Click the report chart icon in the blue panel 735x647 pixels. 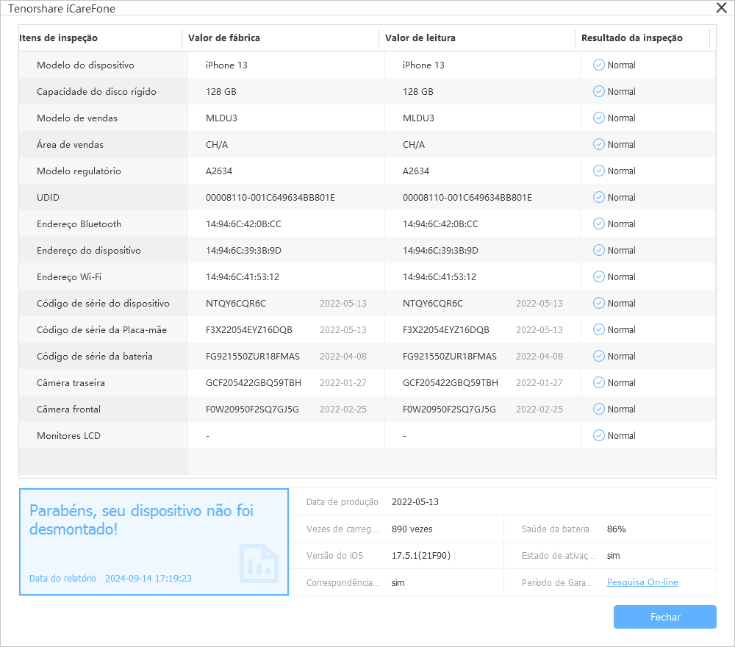[x=259, y=562]
